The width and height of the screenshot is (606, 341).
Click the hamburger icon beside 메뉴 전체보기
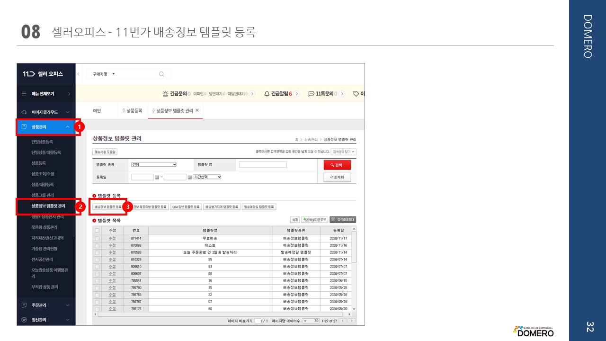click(x=24, y=94)
